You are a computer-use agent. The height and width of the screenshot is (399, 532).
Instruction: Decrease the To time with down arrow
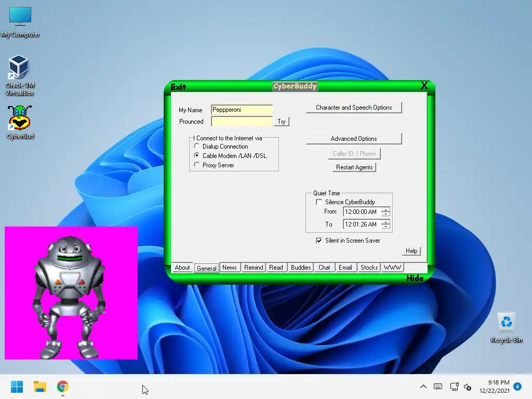point(386,227)
